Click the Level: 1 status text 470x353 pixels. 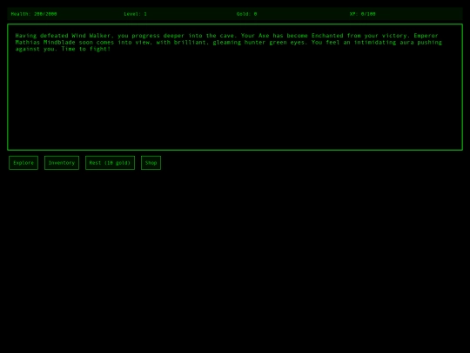coord(136,14)
